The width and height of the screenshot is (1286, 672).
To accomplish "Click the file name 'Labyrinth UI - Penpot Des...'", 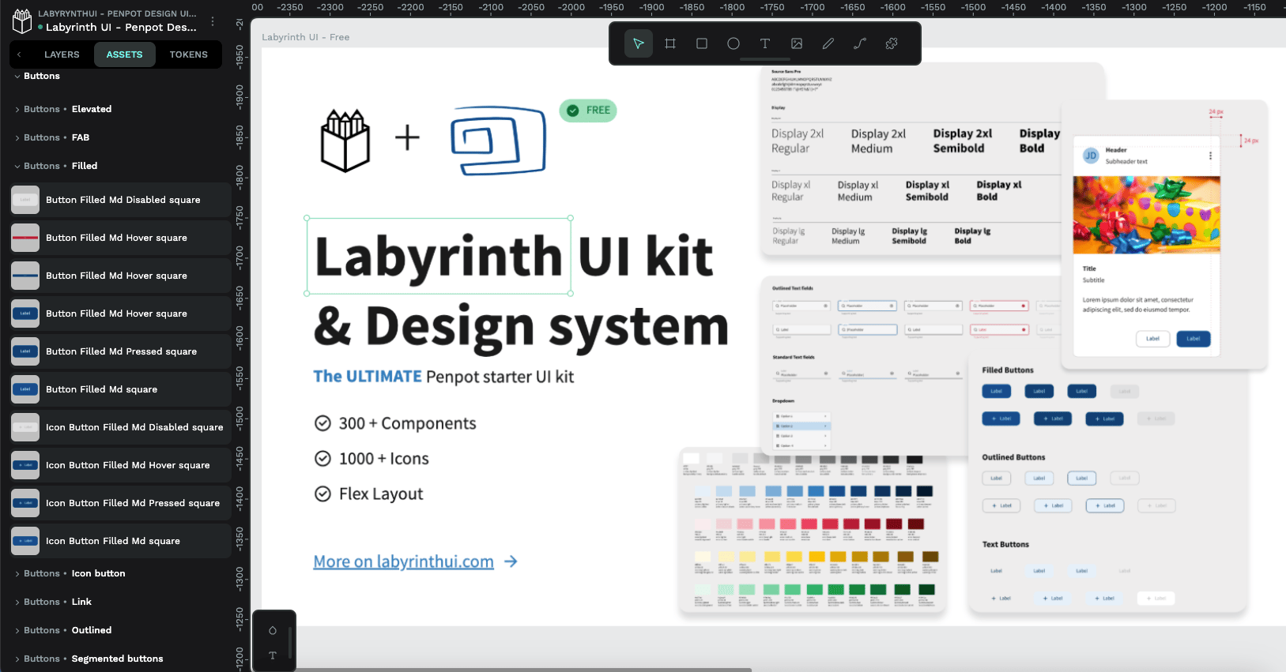I will pyautogui.click(x=121, y=27).
